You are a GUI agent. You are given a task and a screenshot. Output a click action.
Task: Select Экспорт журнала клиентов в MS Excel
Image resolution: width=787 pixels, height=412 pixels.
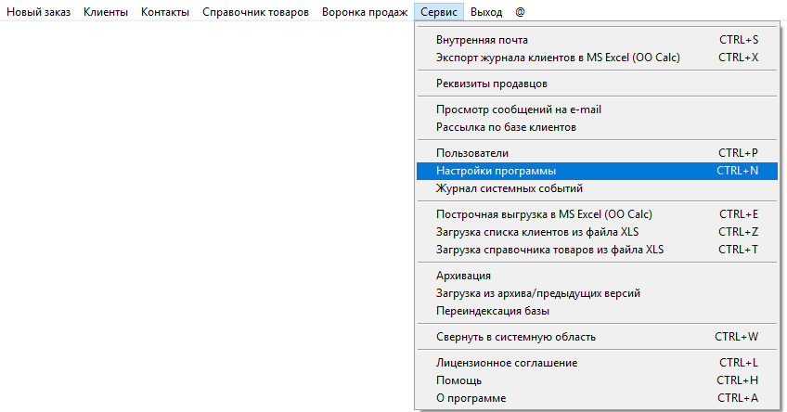[x=558, y=57]
